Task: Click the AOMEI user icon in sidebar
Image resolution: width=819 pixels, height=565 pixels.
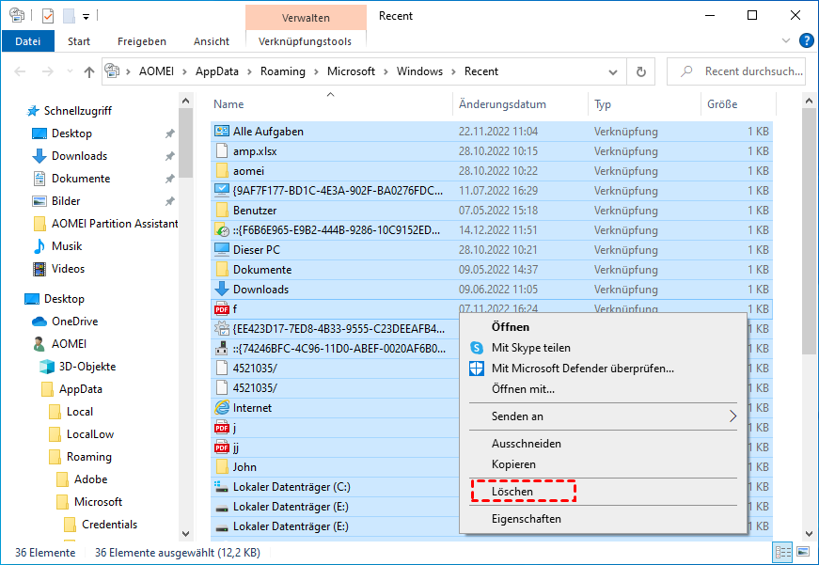Action: 39,343
